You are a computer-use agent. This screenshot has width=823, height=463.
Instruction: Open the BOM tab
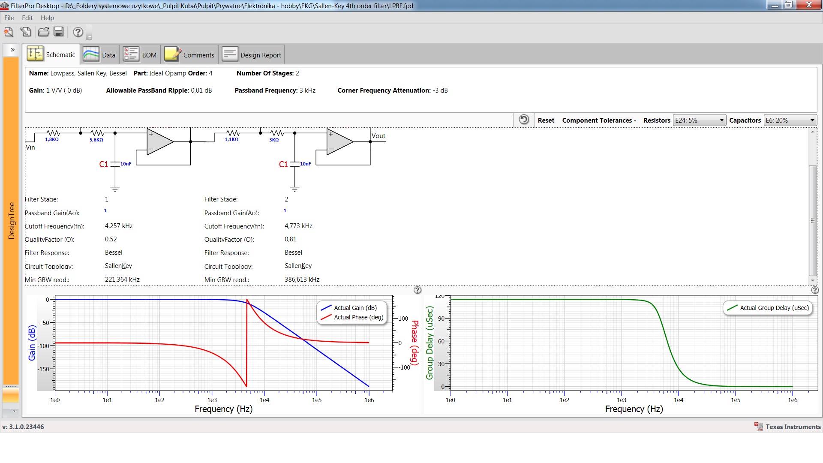(140, 55)
